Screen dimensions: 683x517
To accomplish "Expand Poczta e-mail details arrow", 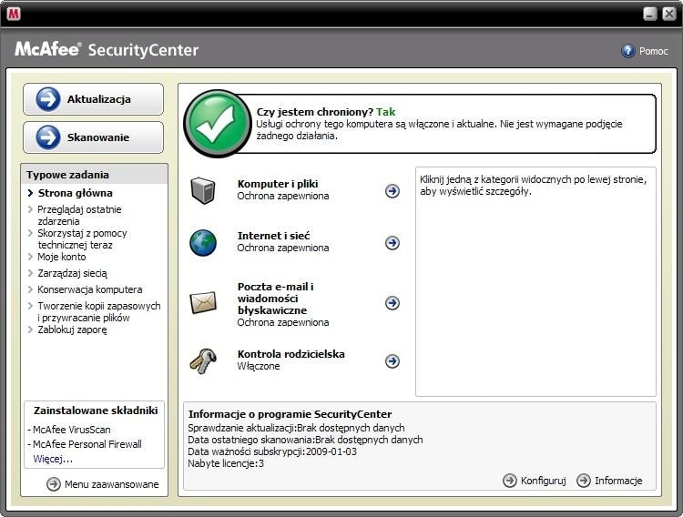I will [x=392, y=303].
